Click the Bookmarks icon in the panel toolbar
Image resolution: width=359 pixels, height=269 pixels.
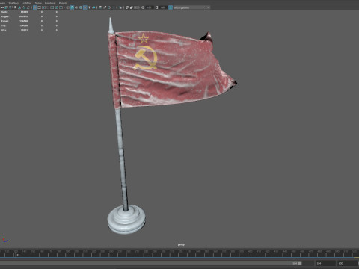[15, 7]
